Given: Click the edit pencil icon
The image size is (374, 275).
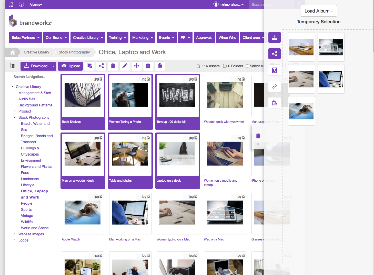Looking at the screenshot, I should click(x=125, y=66).
